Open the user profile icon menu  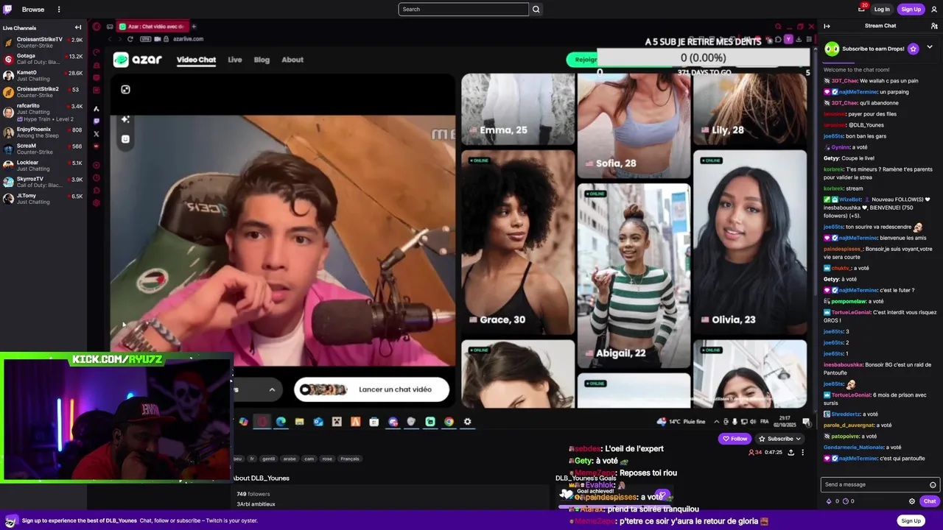point(933,10)
